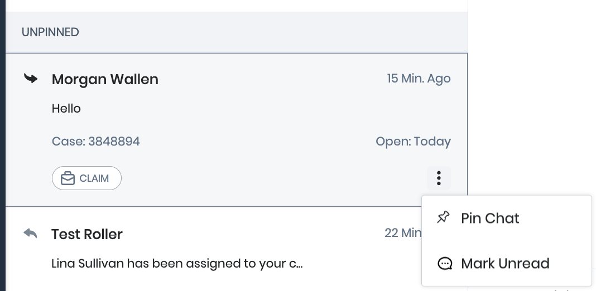Image resolution: width=596 pixels, height=291 pixels.
Task: Select Pin Chat from the menu
Action: [490, 218]
